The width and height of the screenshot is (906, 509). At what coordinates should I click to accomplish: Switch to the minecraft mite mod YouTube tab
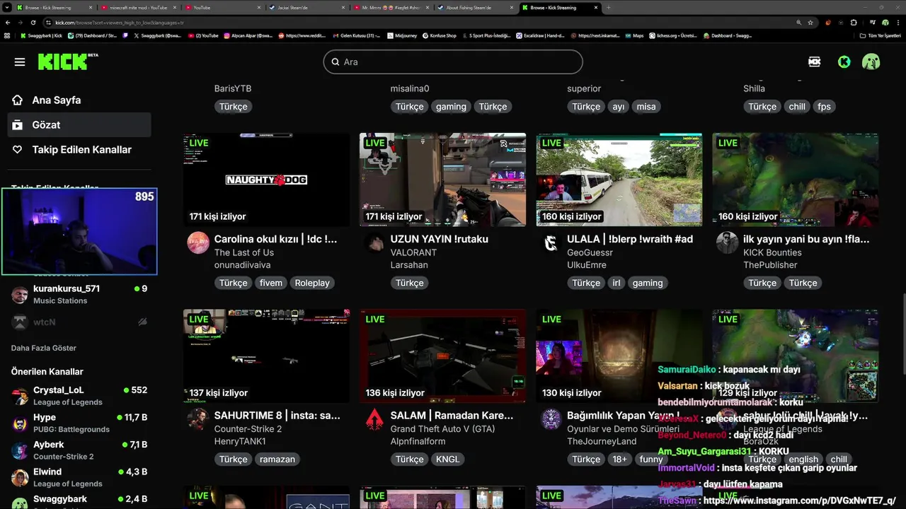click(x=138, y=7)
